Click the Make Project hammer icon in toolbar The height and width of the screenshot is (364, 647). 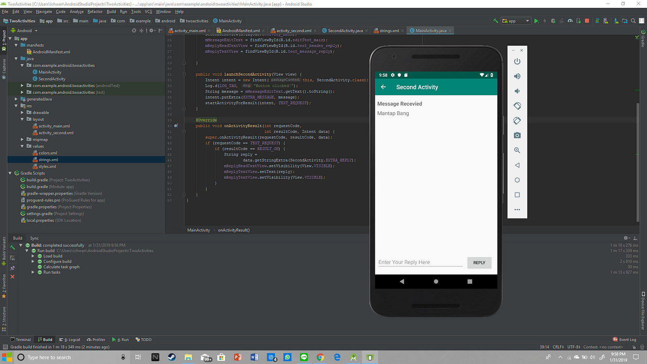click(x=495, y=21)
